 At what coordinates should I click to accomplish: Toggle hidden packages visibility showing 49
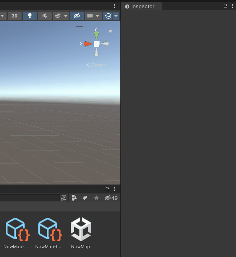[x=111, y=198]
